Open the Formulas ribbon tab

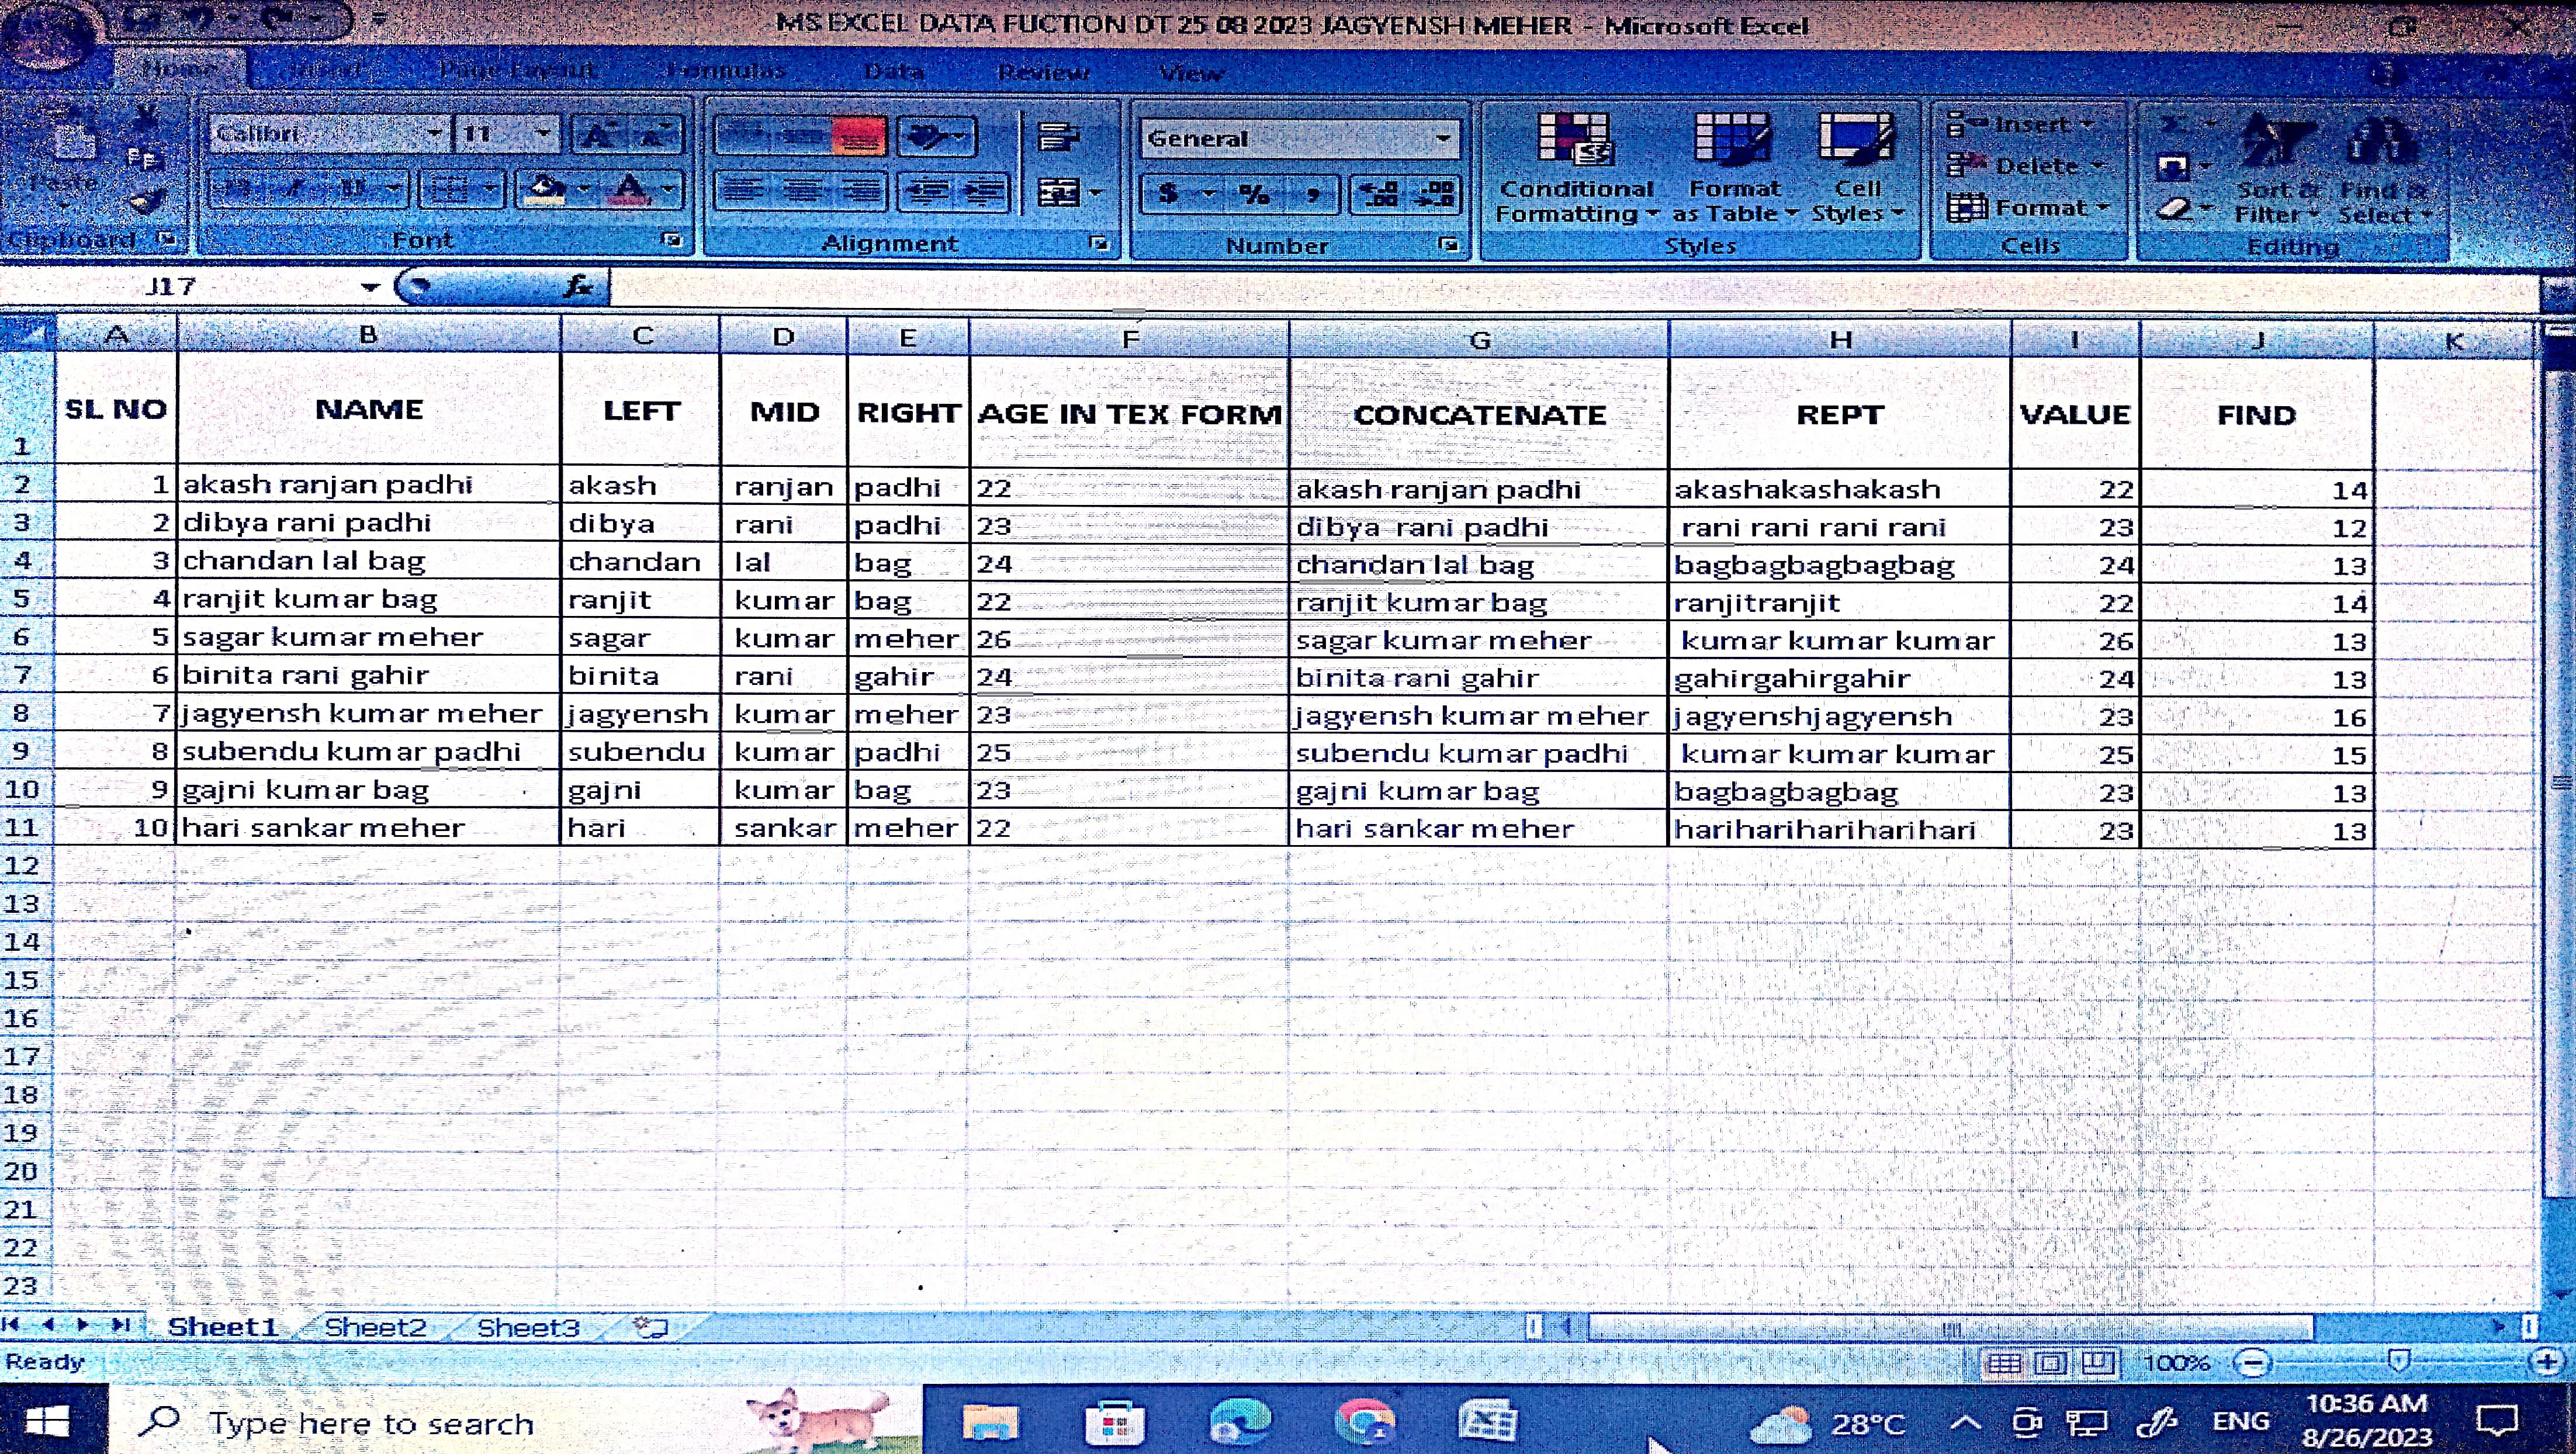point(726,71)
